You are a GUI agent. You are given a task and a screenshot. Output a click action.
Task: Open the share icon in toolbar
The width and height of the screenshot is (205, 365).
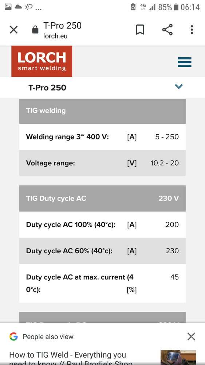coord(167,30)
